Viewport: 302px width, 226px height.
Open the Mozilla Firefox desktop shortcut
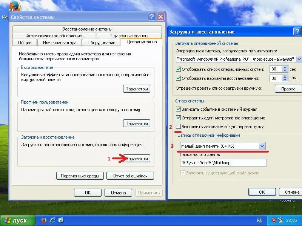click(x=15, y=6)
